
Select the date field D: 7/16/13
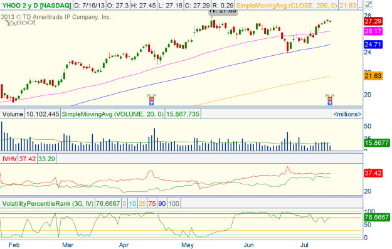89,5
